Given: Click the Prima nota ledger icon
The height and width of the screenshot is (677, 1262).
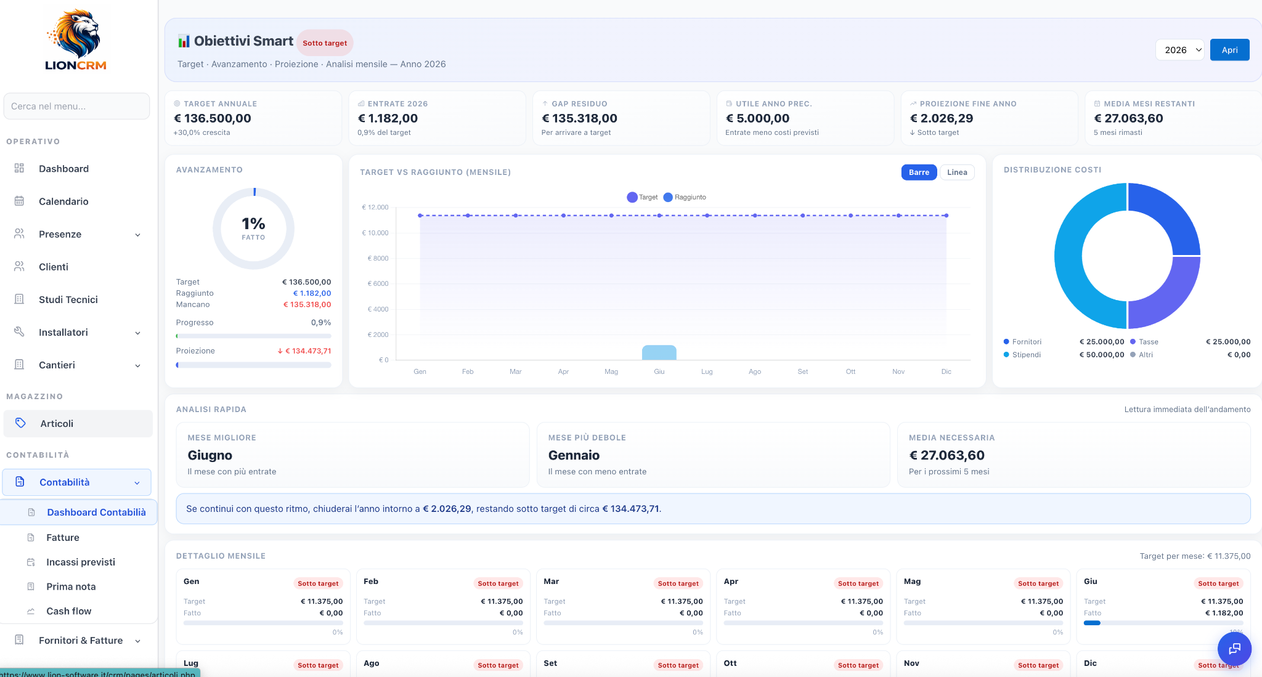Looking at the screenshot, I should click(31, 586).
